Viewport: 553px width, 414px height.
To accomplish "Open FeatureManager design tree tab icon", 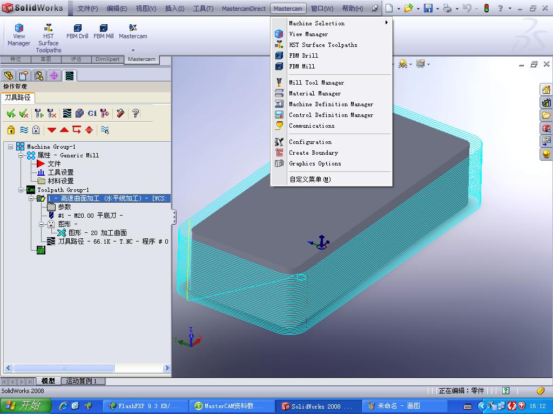I will coord(9,75).
